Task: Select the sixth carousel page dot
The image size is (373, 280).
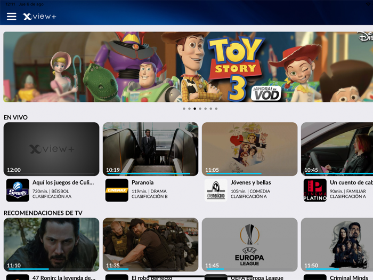Action: [x=211, y=109]
